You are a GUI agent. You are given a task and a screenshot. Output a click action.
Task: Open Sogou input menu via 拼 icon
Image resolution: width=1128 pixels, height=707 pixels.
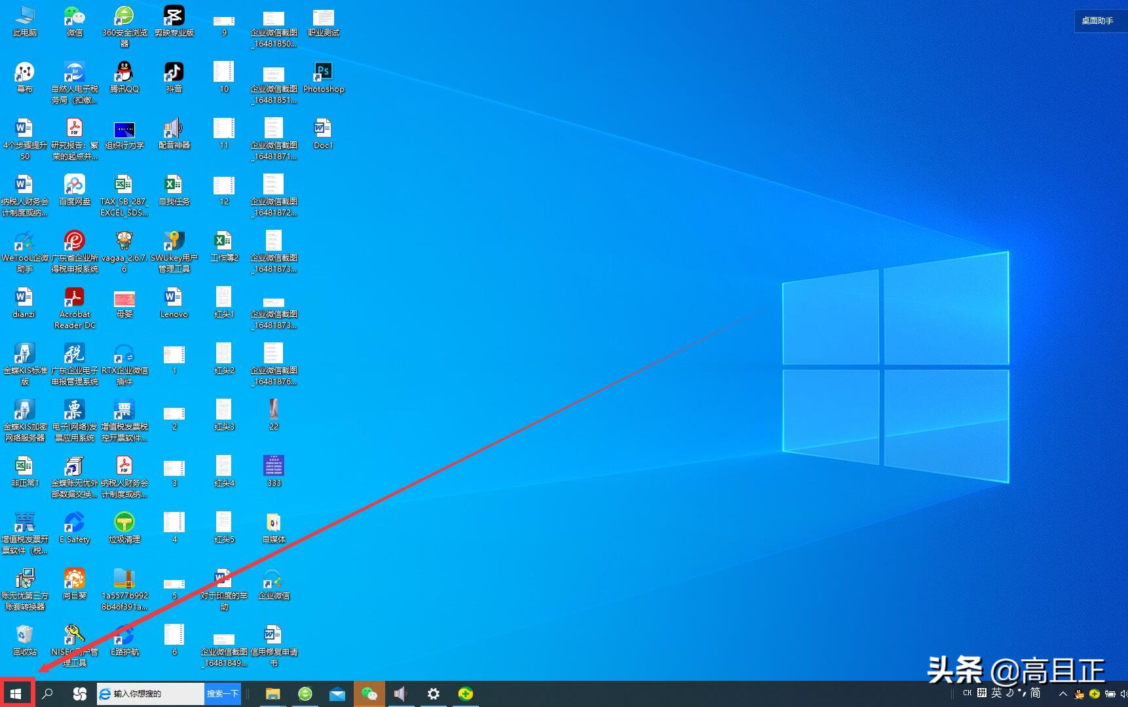pyautogui.click(x=982, y=693)
